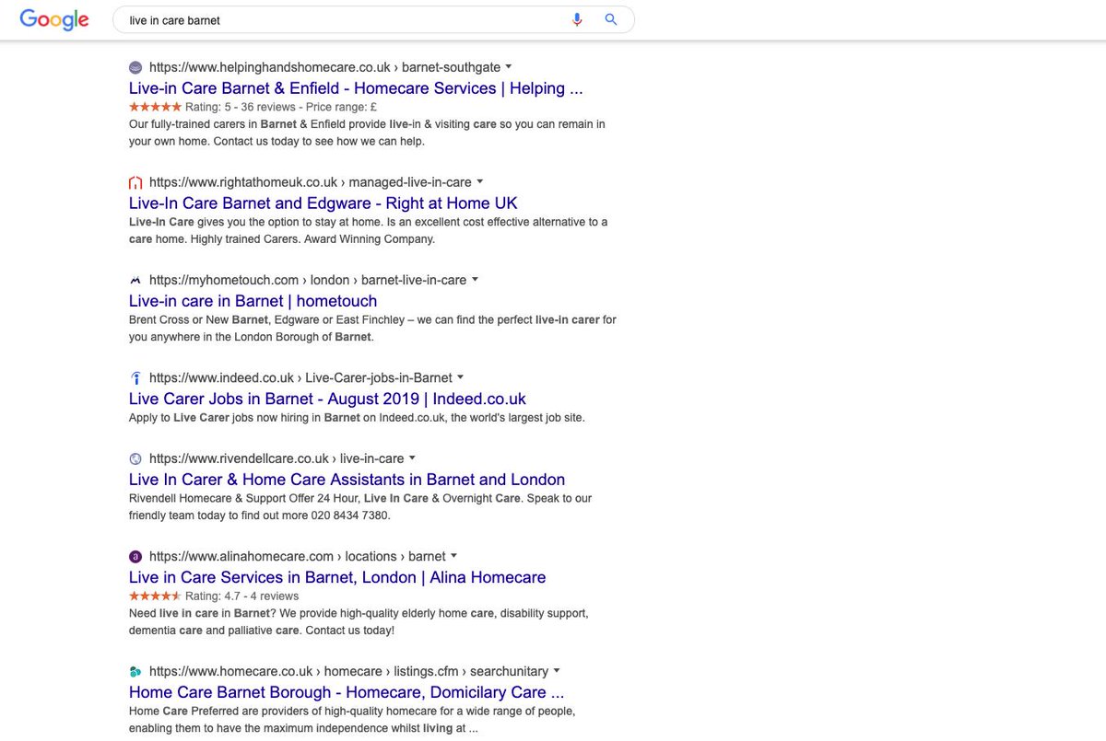Screen dimensions: 1106x741
Task: Open 'Live-in care in Barnet | hometouch' result
Action: (x=253, y=301)
